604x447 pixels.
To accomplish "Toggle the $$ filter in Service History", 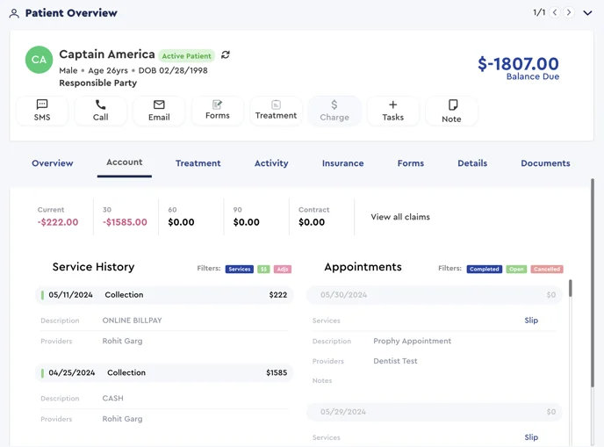I will 263,269.
